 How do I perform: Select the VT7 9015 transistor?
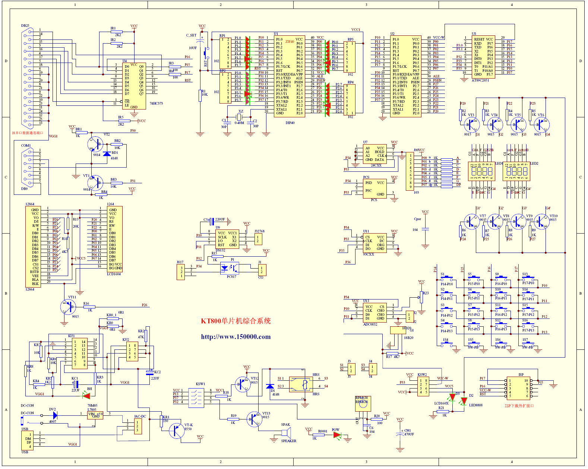(x=471, y=222)
